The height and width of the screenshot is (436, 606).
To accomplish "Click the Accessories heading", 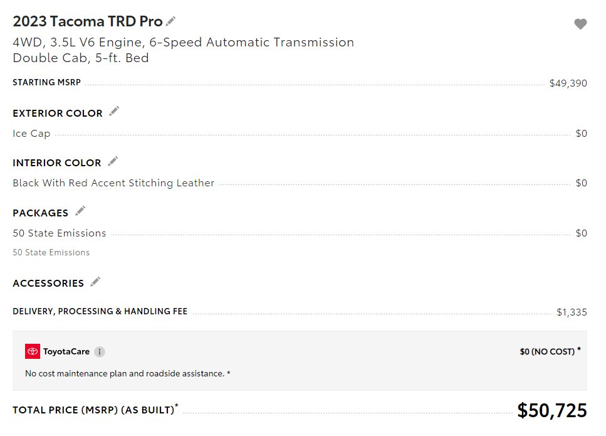I will pyautogui.click(x=48, y=283).
